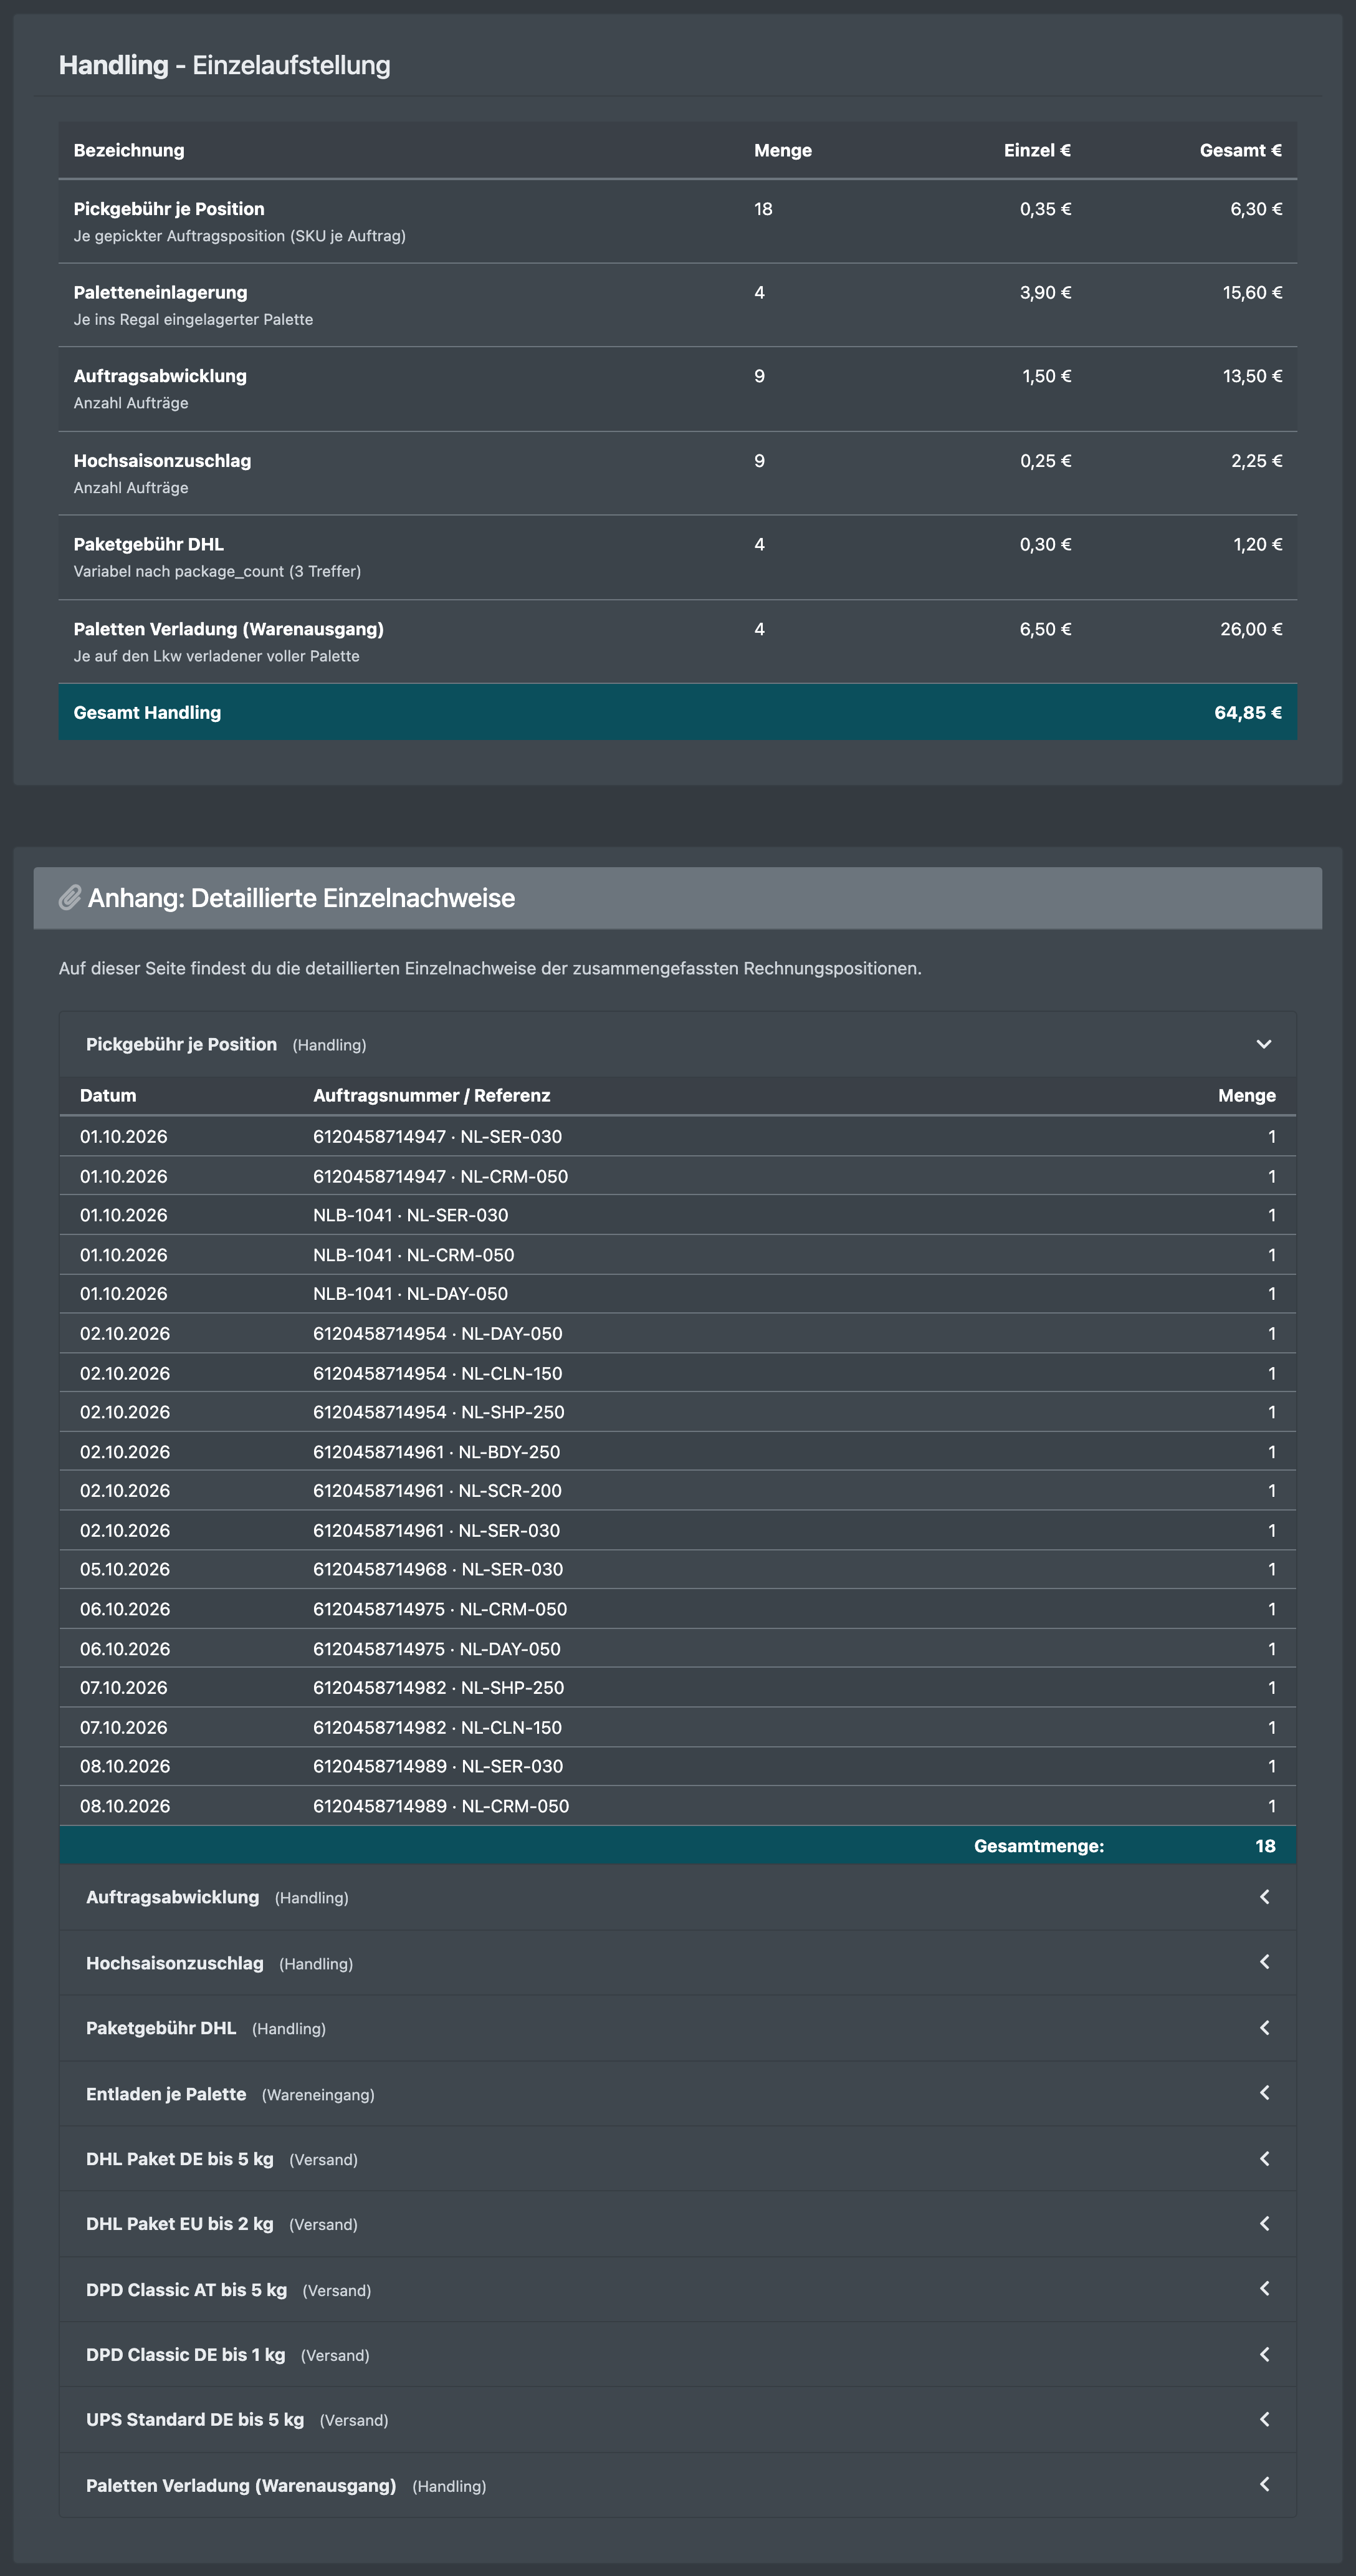
Task: Select row 6120458714947 · NL-CRM-050
Action: point(677,1176)
